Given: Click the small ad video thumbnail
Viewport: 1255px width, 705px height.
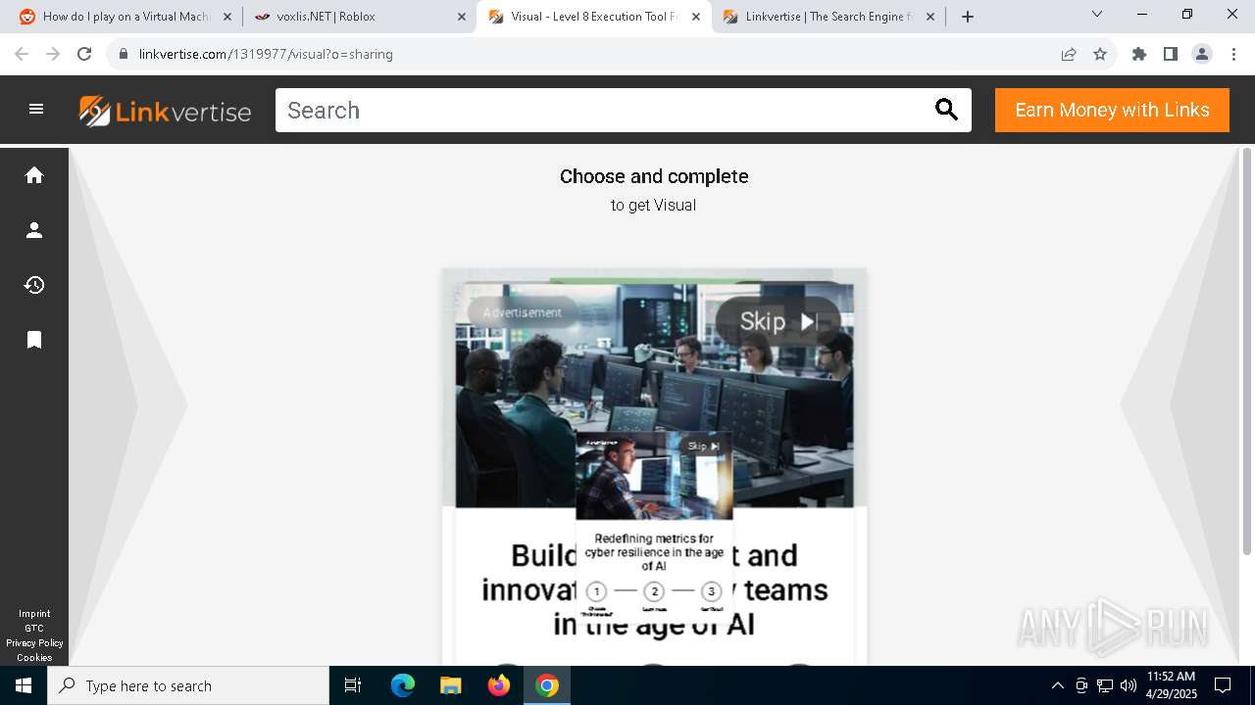Looking at the screenshot, I should [654, 477].
